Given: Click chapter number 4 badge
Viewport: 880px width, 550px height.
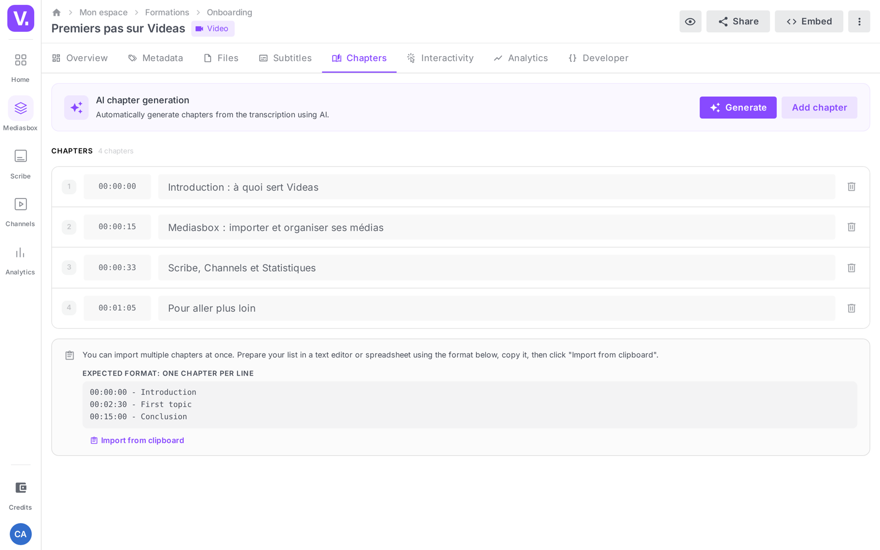Looking at the screenshot, I should pos(69,308).
